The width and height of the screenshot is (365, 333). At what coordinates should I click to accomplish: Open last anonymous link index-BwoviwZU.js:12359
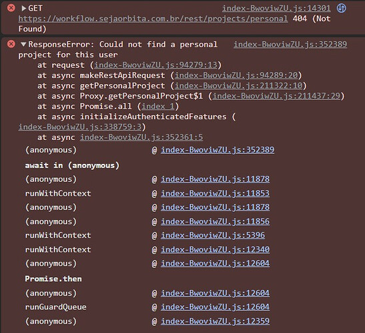(215, 321)
